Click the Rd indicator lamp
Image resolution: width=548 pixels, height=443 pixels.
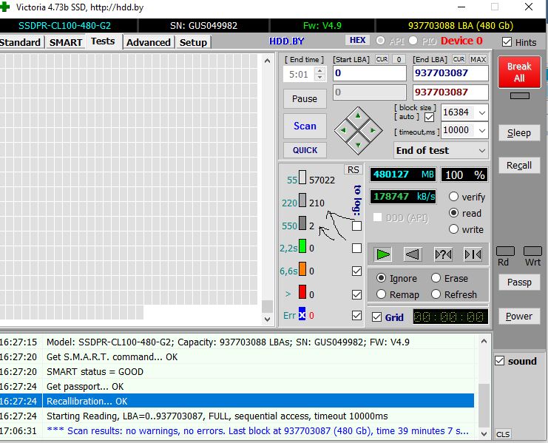[505, 251]
